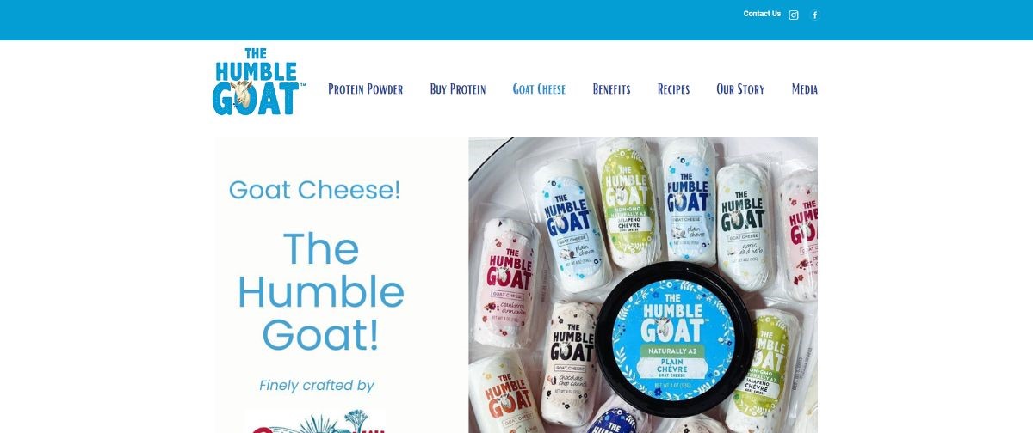Open the Buy Protein menu item
This screenshot has width=1033, height=433.
point(458,89)
